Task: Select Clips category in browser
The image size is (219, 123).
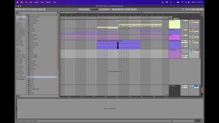Action: pos(19,39)
